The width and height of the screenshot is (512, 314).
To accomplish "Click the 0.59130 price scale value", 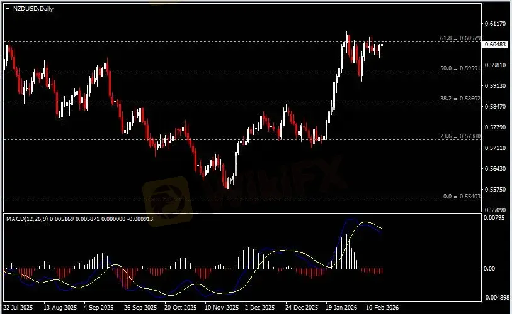I will [496, 85].
